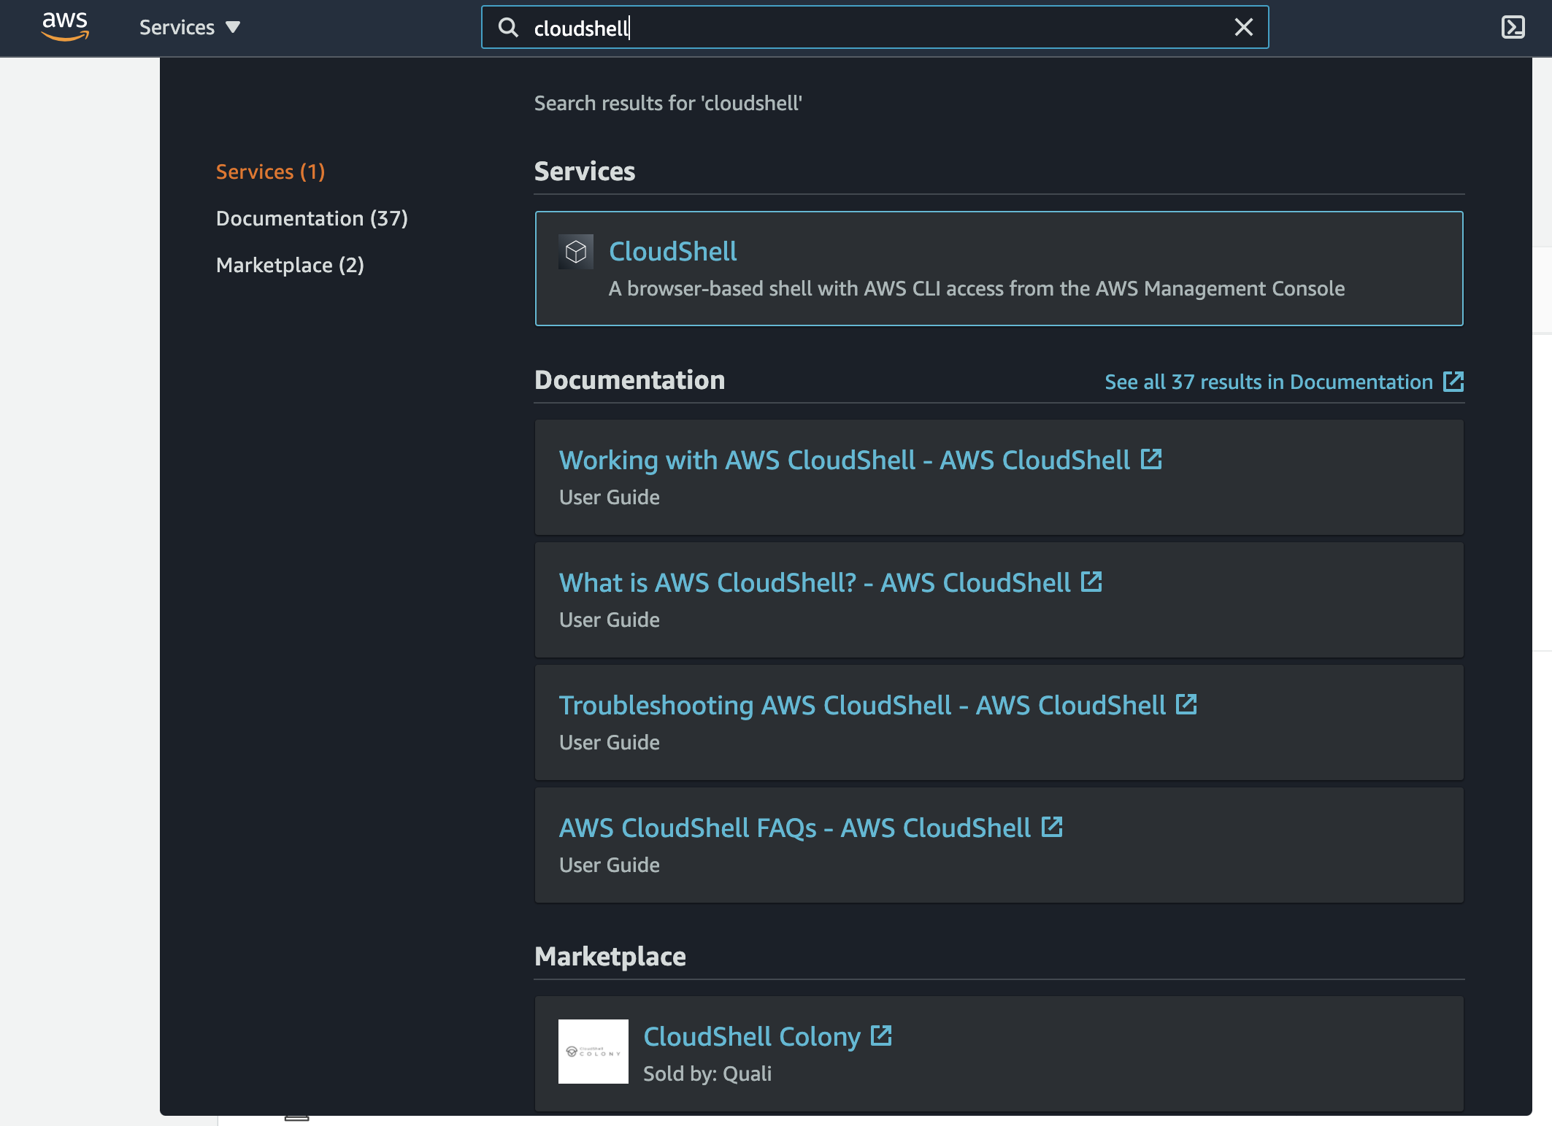Filter results by Services (1)

coord(270,171)
